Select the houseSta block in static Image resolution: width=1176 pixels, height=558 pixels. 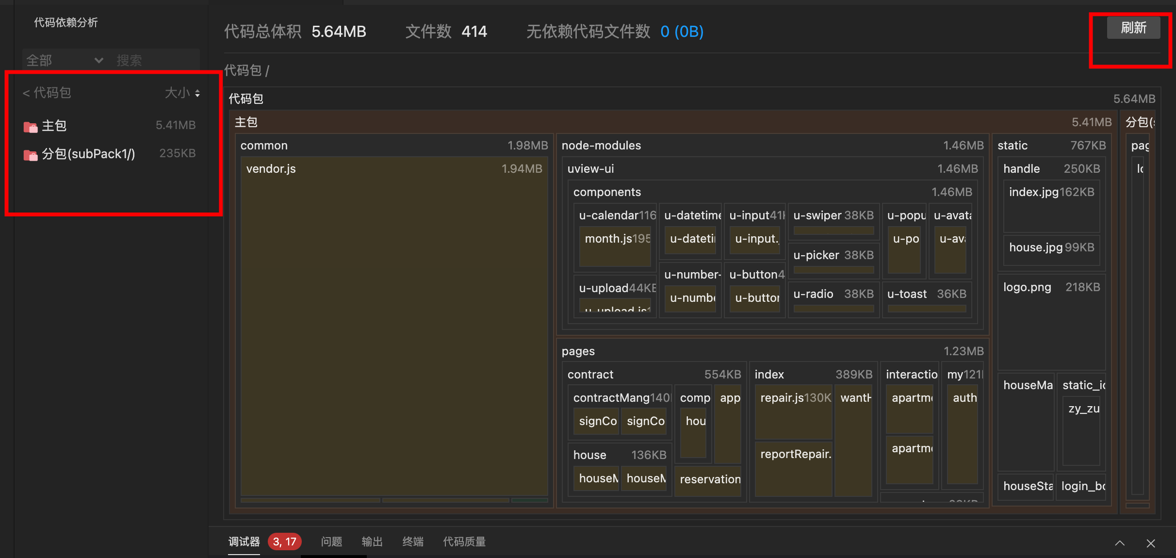coord(1026,486)
